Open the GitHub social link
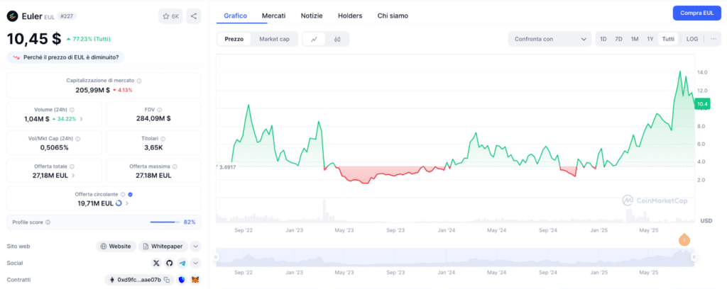Viewport: 727px width, 289px height. pyautogui.click(x=169, y=263)
